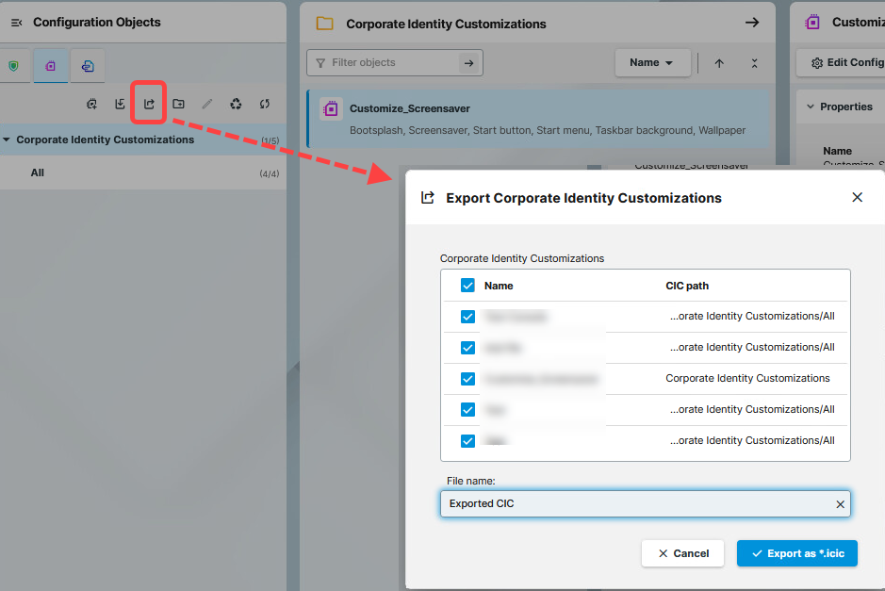This screenshot has width=885, height=591.
Task: Switch to the green shield tab
Action: 13,66
